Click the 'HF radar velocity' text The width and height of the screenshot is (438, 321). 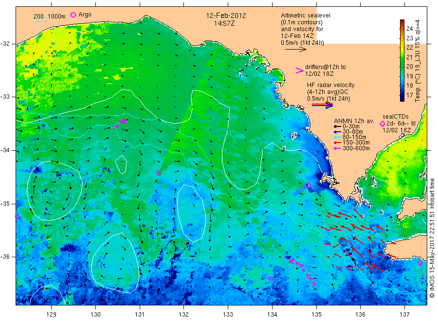[331, 85]
